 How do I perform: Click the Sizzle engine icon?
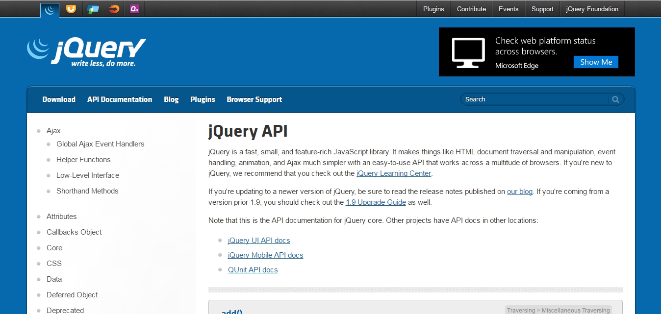pyautogui.click(x=113, y=8)
